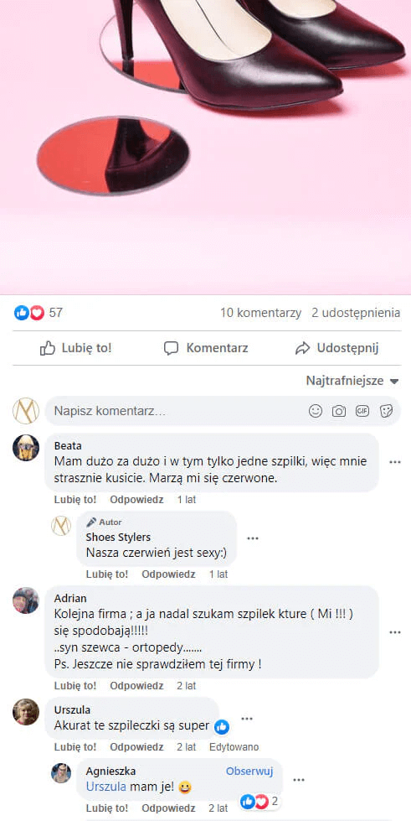Like the post with Lubię to!
The image size is (411, 821).
76,348
